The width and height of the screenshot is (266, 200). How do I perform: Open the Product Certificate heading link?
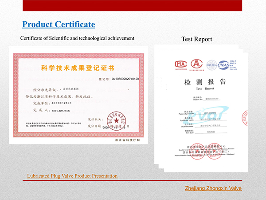point(59,24)
